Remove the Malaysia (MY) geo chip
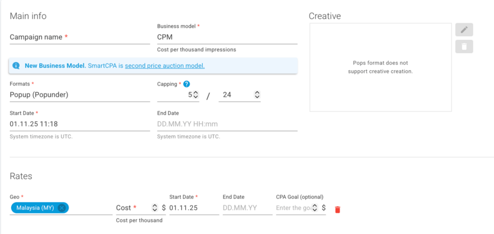The height and width of the screenshot is (234, 494). click(62, 208)
